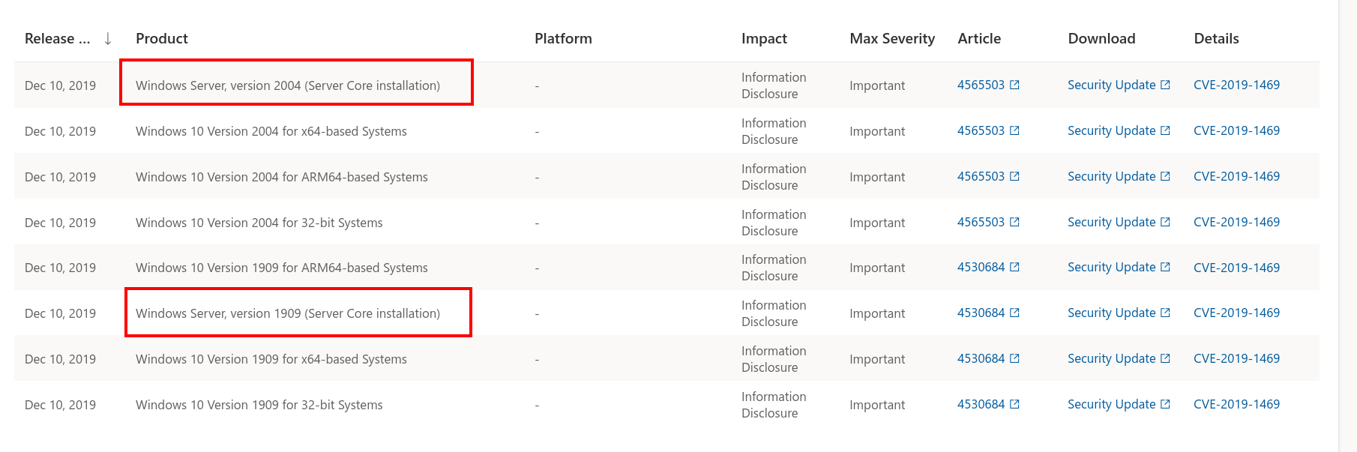
Task: Click the external link icon next to Security Update in the Windows Server 1909 row
Action: [1165, 313]
